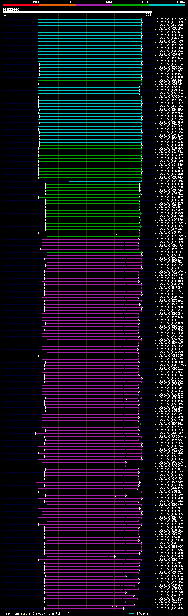Select label UniRef100_C7J1A8
The width and height of the screenshot is (188, 616).
click(x=169, y=207)
